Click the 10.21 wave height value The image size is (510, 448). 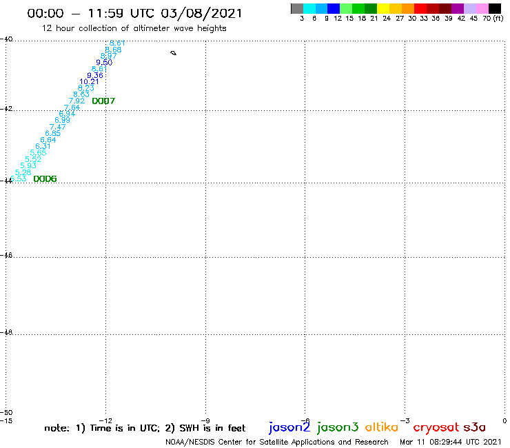(x=89, y=81)
